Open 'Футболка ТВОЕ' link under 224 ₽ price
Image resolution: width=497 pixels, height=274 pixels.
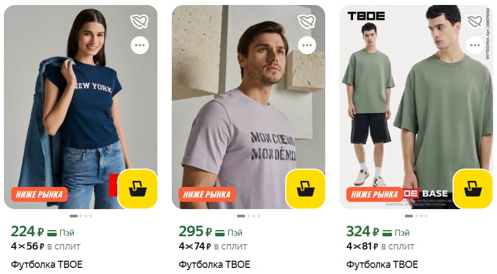[x=47, y=264]
